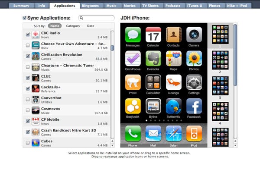This screenshot has height=182, width=260.
Task: Select the iPod icon in dock
Action: 194,133
